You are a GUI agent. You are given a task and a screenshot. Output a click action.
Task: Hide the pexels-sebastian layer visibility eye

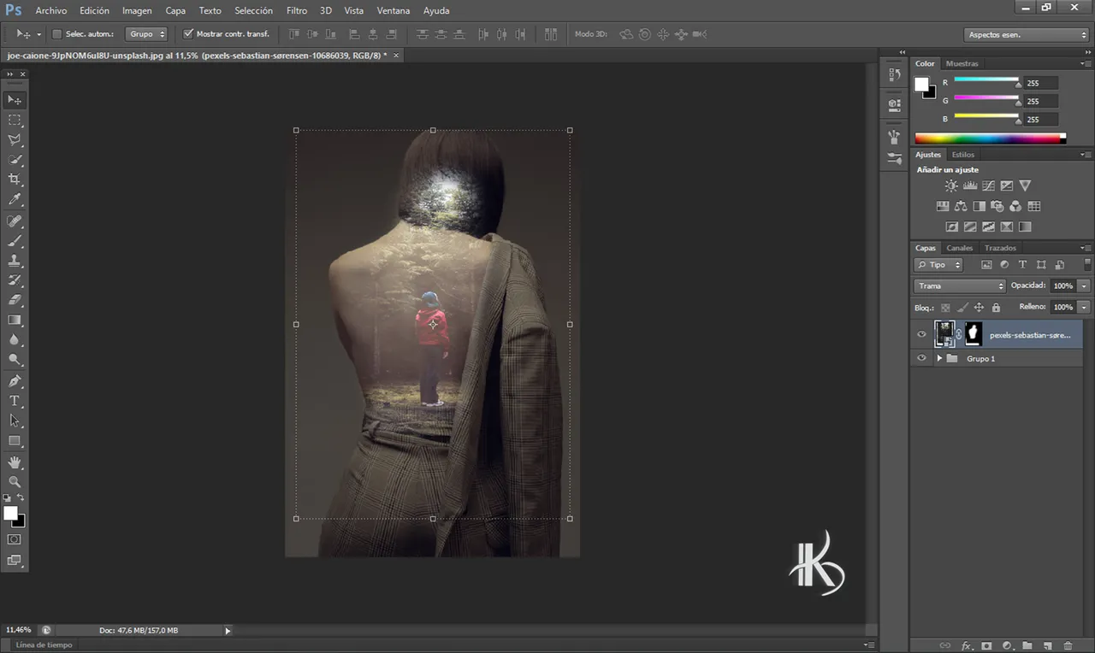[x=921, y=334]
